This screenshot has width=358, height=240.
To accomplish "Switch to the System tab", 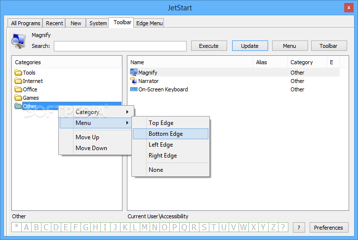I will click(x=98, y=23).
